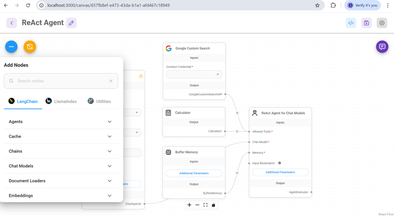Expand the Chat Models category
Screen dimensions: 394x217
click(x=61, y=166)
